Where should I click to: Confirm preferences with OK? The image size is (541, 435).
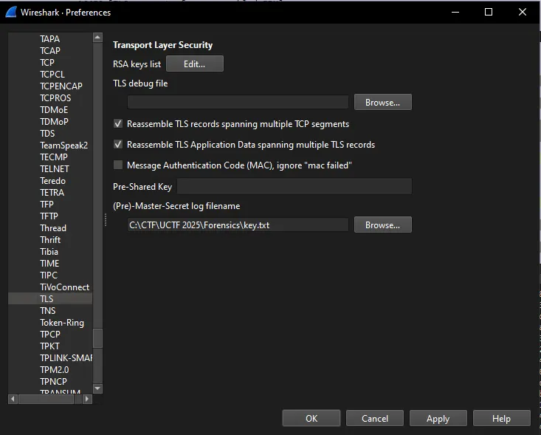coord(311,419)
